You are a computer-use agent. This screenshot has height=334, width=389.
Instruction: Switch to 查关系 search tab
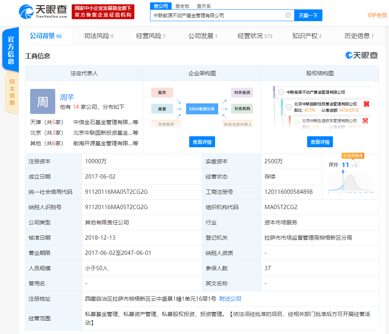[204, 6]
